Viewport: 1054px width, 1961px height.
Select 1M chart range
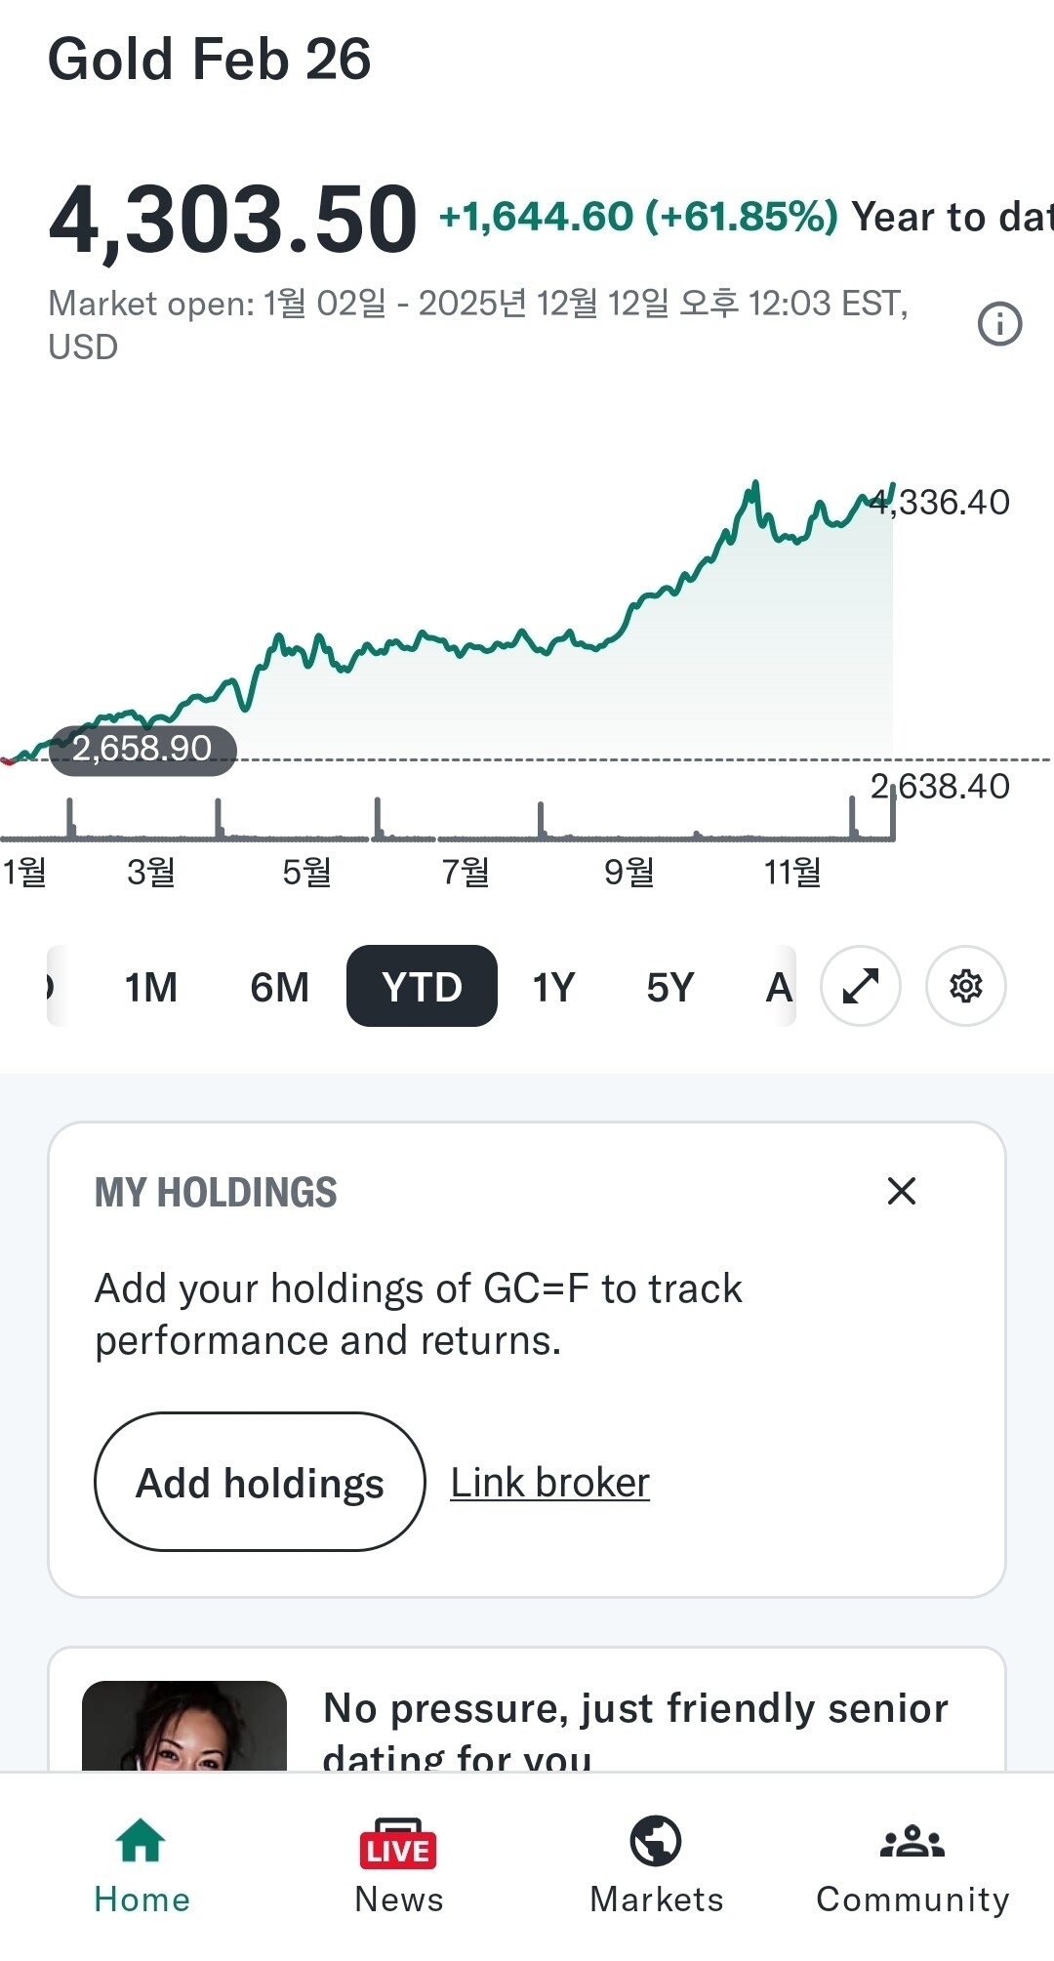point(150,987)
